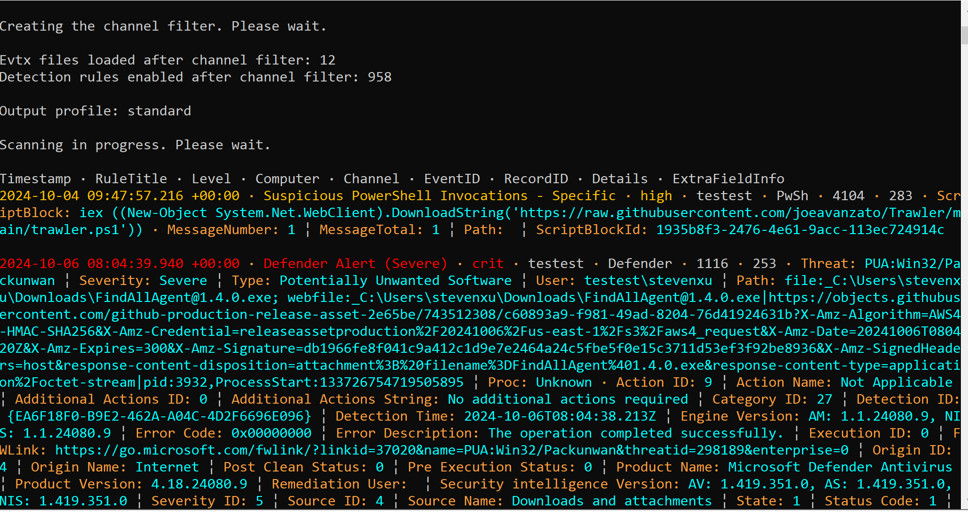Click 'pid:3932' process text
The image size is (968, 512).
click(175, 382)
